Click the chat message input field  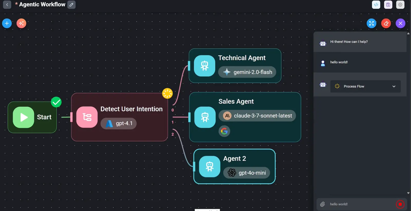[x=361, y=204]
